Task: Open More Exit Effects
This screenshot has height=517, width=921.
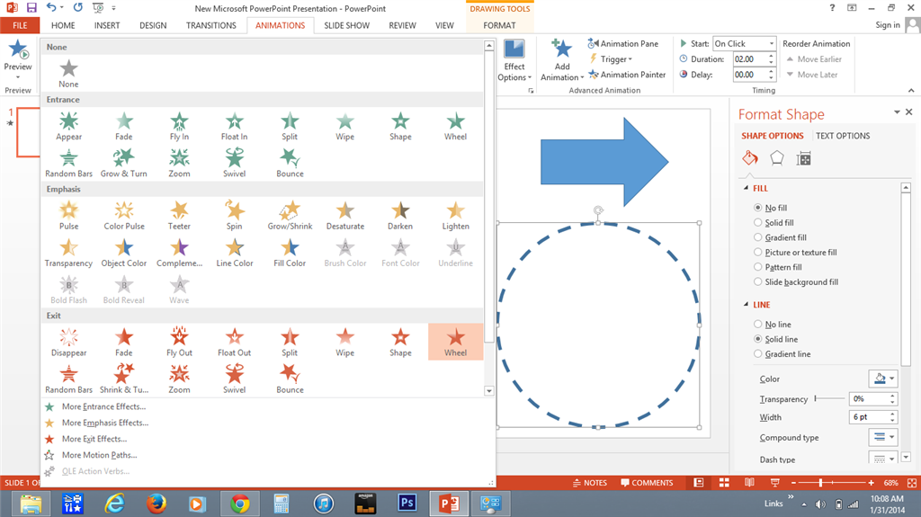Action: click(94, 439)
